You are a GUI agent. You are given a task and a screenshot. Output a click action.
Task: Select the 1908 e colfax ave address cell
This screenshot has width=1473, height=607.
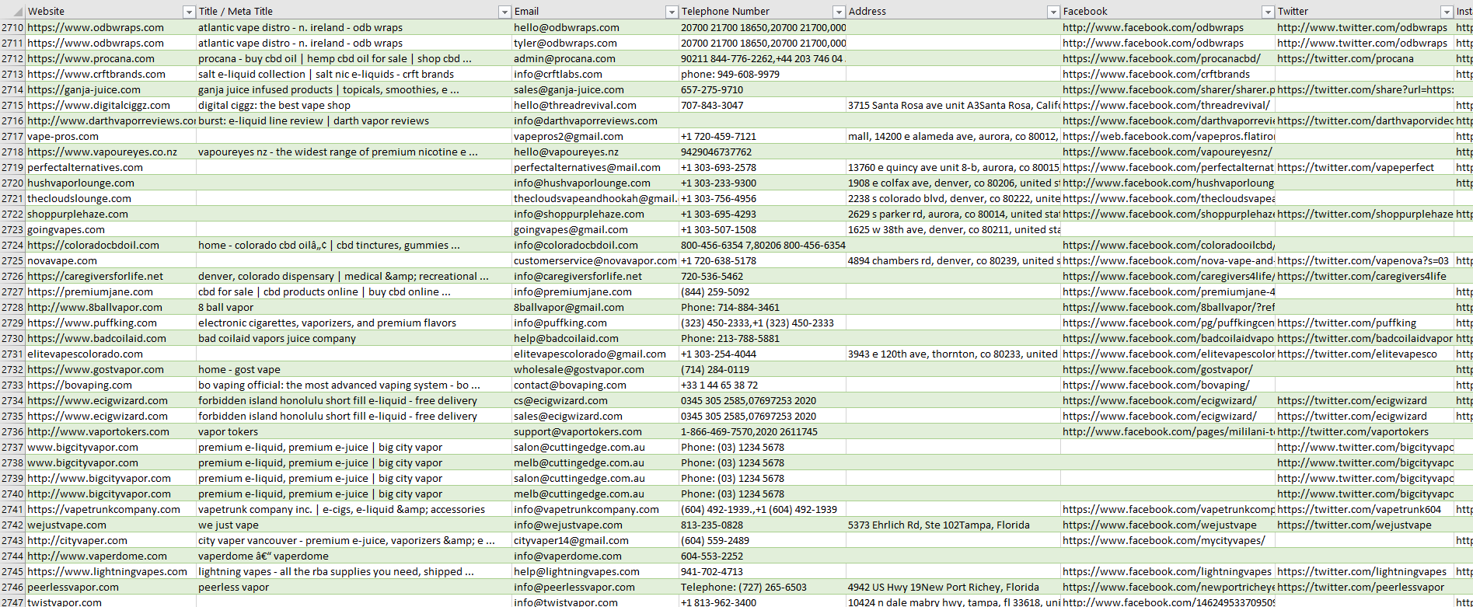click(x=953, y=183)
